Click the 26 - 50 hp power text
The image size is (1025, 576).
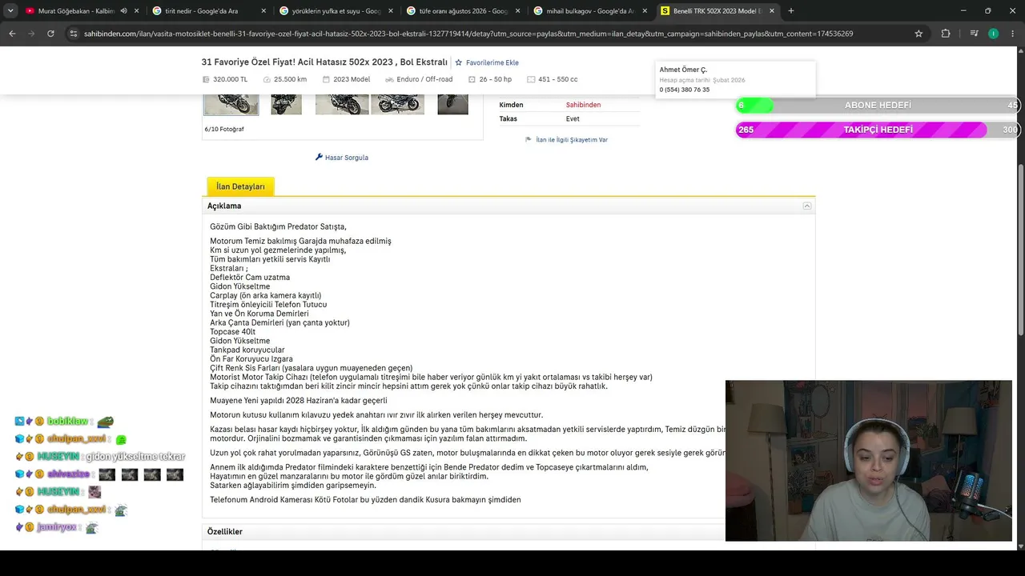click(495, 79)
